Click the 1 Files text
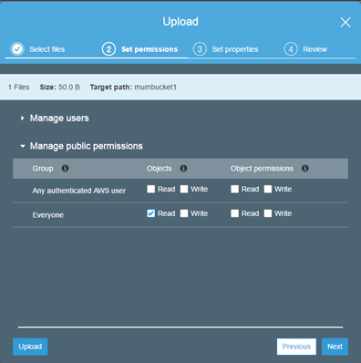 19,88
